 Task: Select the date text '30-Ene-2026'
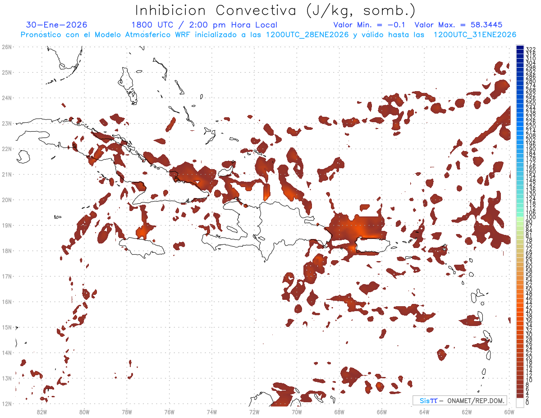pos(56,25)
